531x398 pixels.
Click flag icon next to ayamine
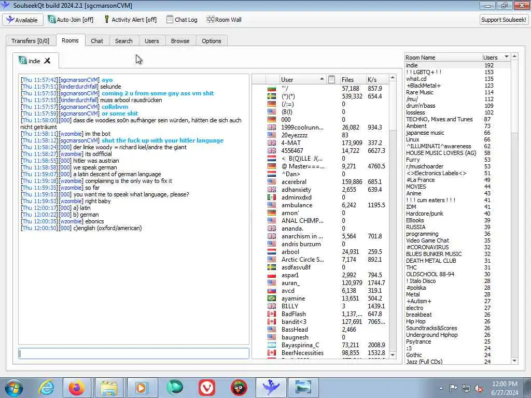click(x=272, y=298)
